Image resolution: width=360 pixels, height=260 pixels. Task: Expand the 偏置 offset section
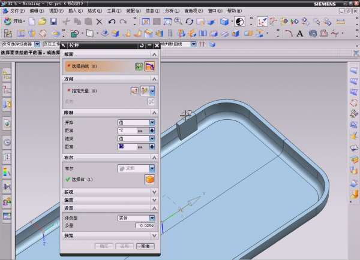click(154, 200)
